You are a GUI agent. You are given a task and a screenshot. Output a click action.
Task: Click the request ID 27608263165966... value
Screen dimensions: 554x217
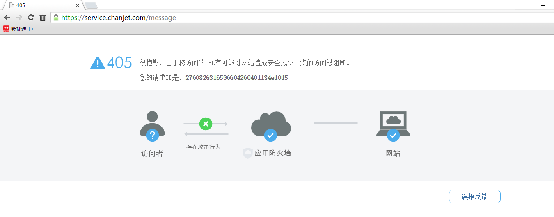[x=237, y=78]
